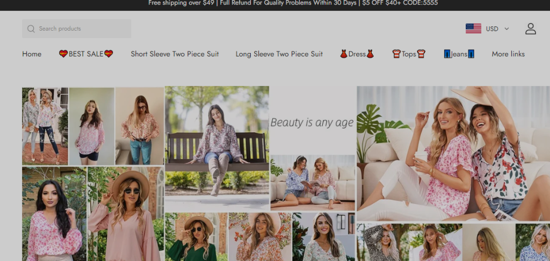Open the BEST SALE menu link
Viewport: 550px width, 261px height.
(x=86, y=54)
